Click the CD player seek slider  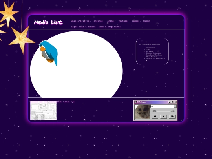pos(163,111)
